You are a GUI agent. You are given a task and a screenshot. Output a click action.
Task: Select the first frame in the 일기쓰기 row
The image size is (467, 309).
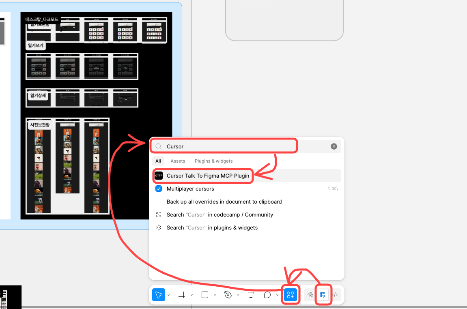coord(39,67)
